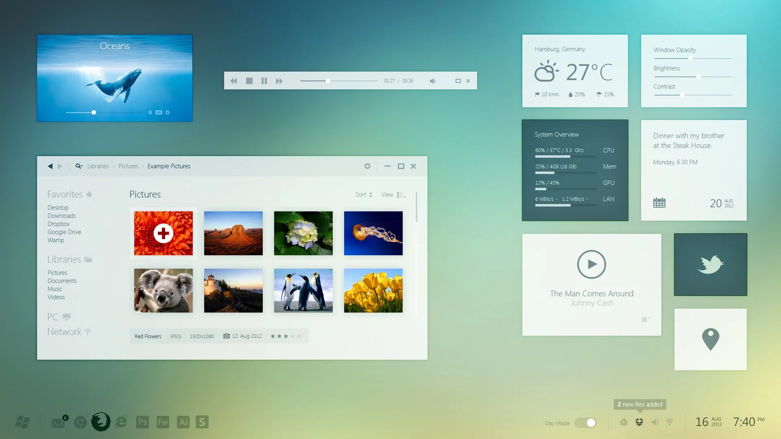This screenshot has width=781, height=439.
Task: Click the Dropbox tray icon
Action: tap(639, 422)
